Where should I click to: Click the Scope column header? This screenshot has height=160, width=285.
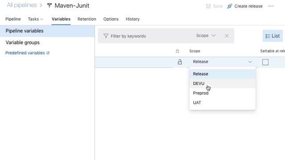195,51
